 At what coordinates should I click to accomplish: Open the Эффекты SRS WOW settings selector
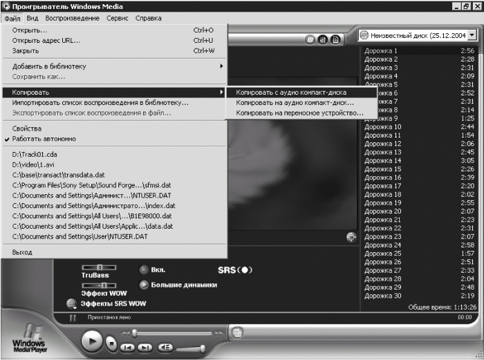coord(71,303)
